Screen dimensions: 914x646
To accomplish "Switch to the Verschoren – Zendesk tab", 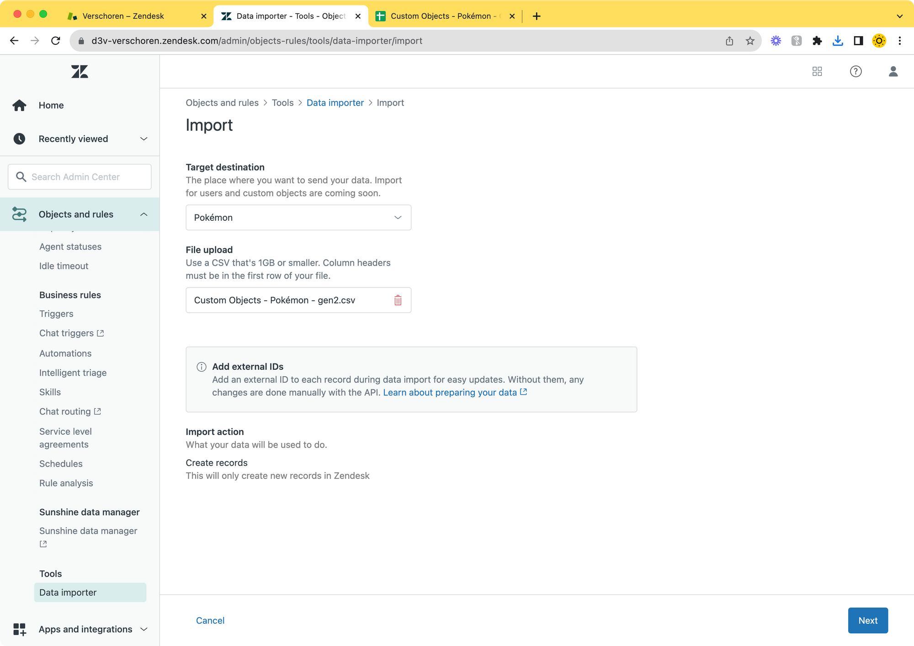I will (122, 16).
